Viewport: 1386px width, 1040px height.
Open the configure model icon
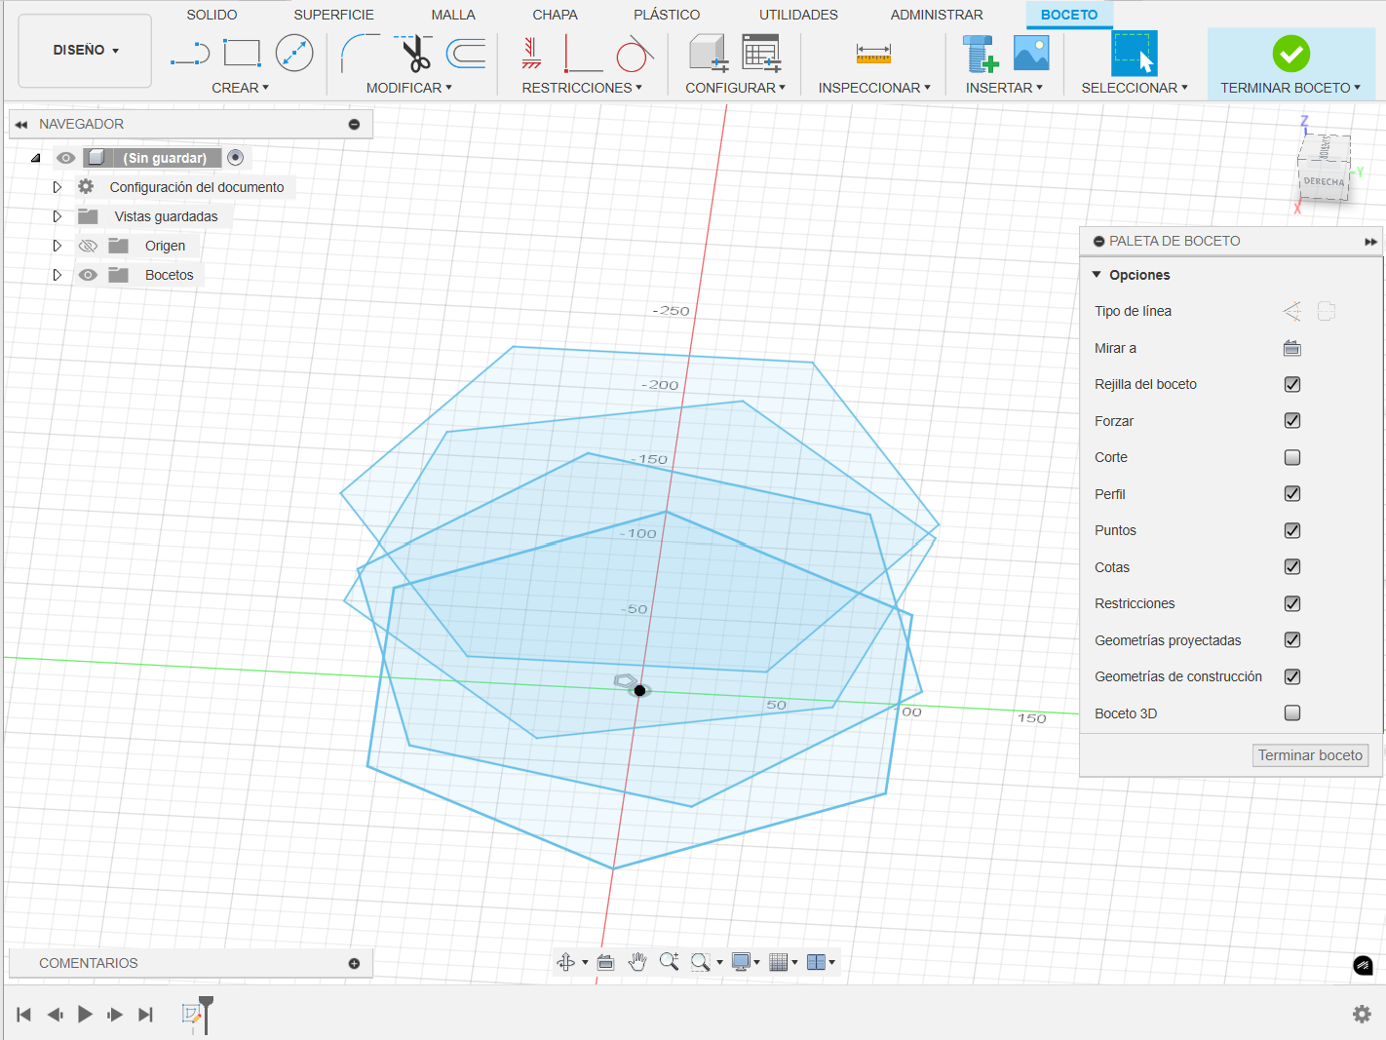coord(709,53)
